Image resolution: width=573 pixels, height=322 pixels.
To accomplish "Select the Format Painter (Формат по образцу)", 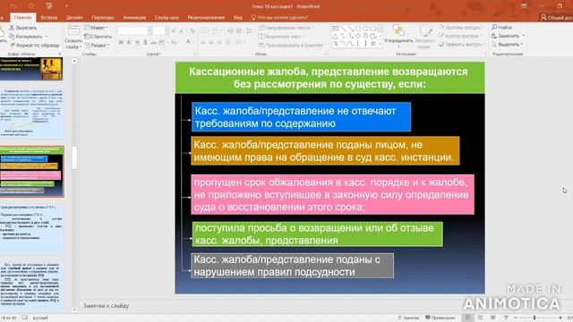I will (34, 46).
